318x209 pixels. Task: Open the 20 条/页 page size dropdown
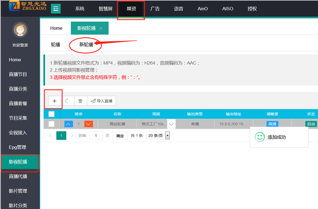click(x=167, y=136)
